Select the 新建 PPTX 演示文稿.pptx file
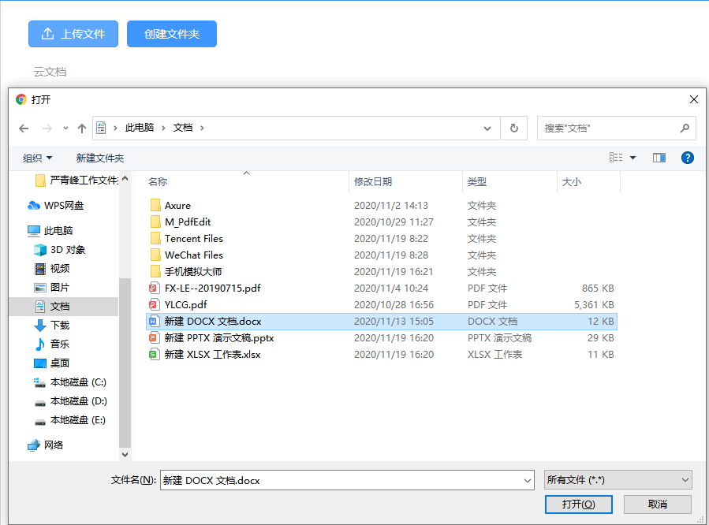 tap(218, 337)
